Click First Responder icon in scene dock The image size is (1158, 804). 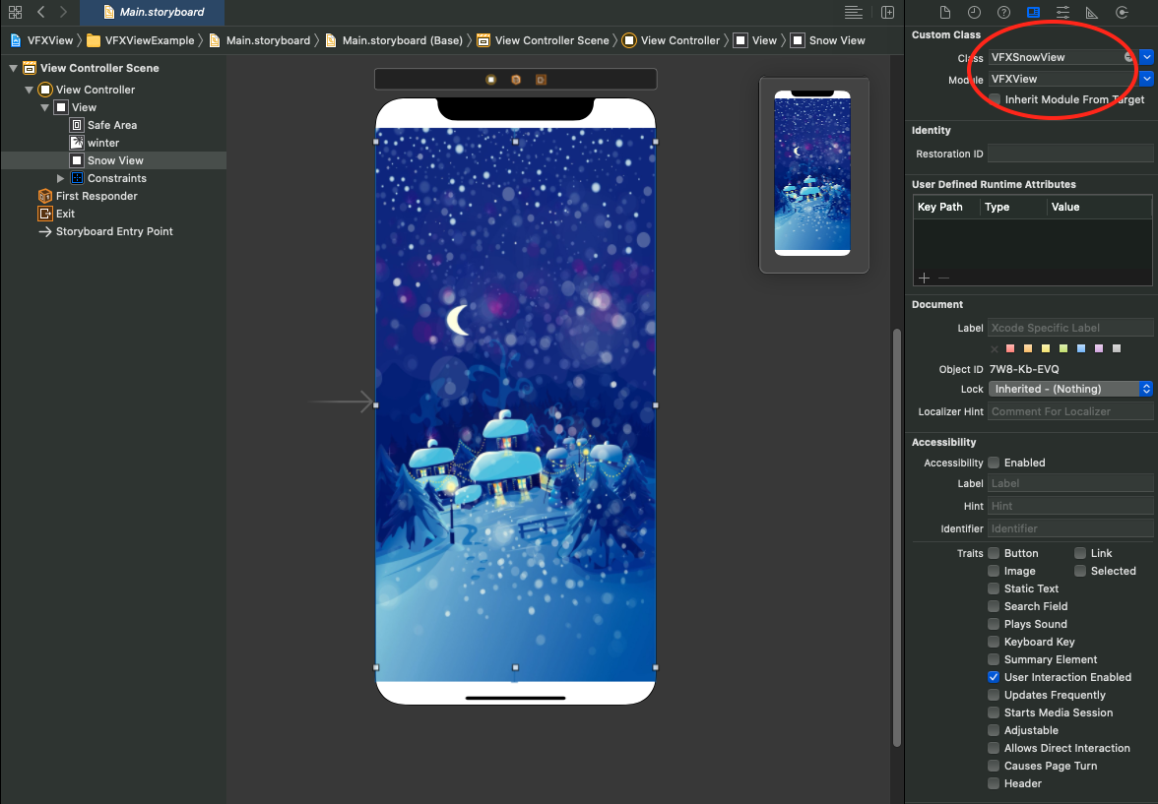[x=516, y=80]
